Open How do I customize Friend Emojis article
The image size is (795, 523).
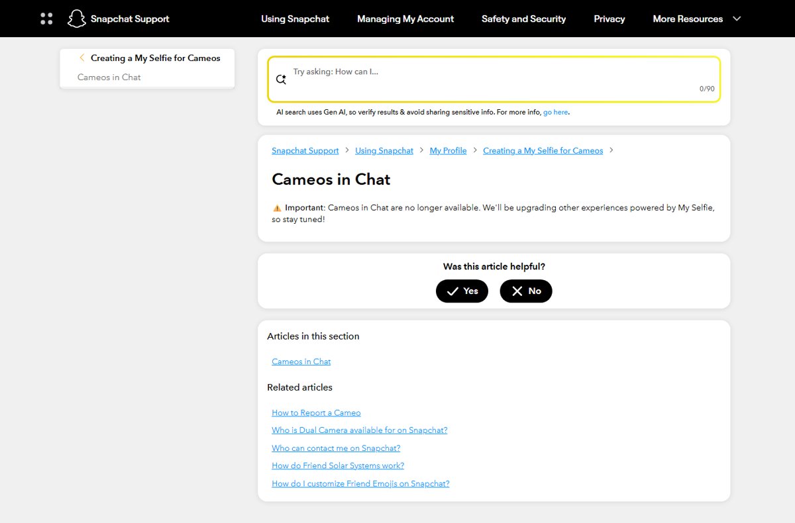(360, 483)
